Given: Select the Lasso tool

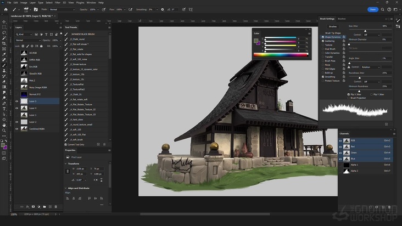Looking at the screenshot, I should pos(4,32).
